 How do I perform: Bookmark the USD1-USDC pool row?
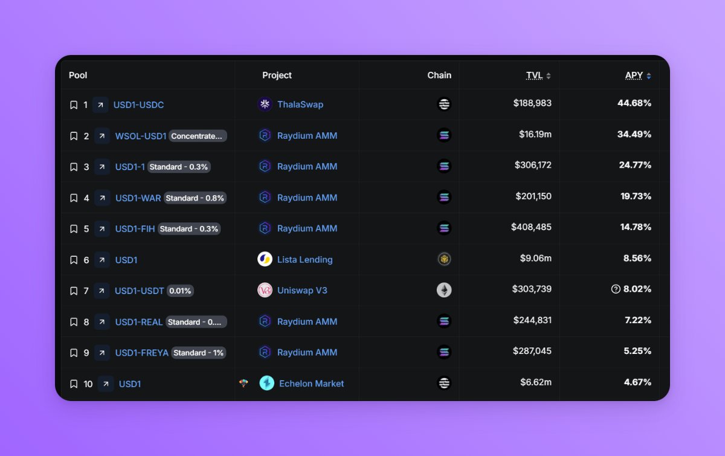point(74,105)
